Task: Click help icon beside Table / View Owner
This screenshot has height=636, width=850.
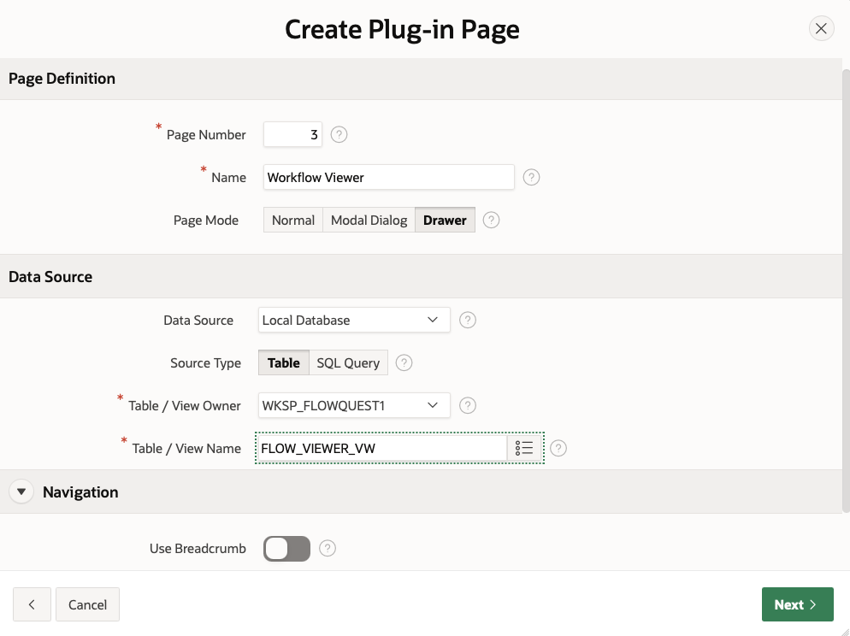Action: click(468, 405)
